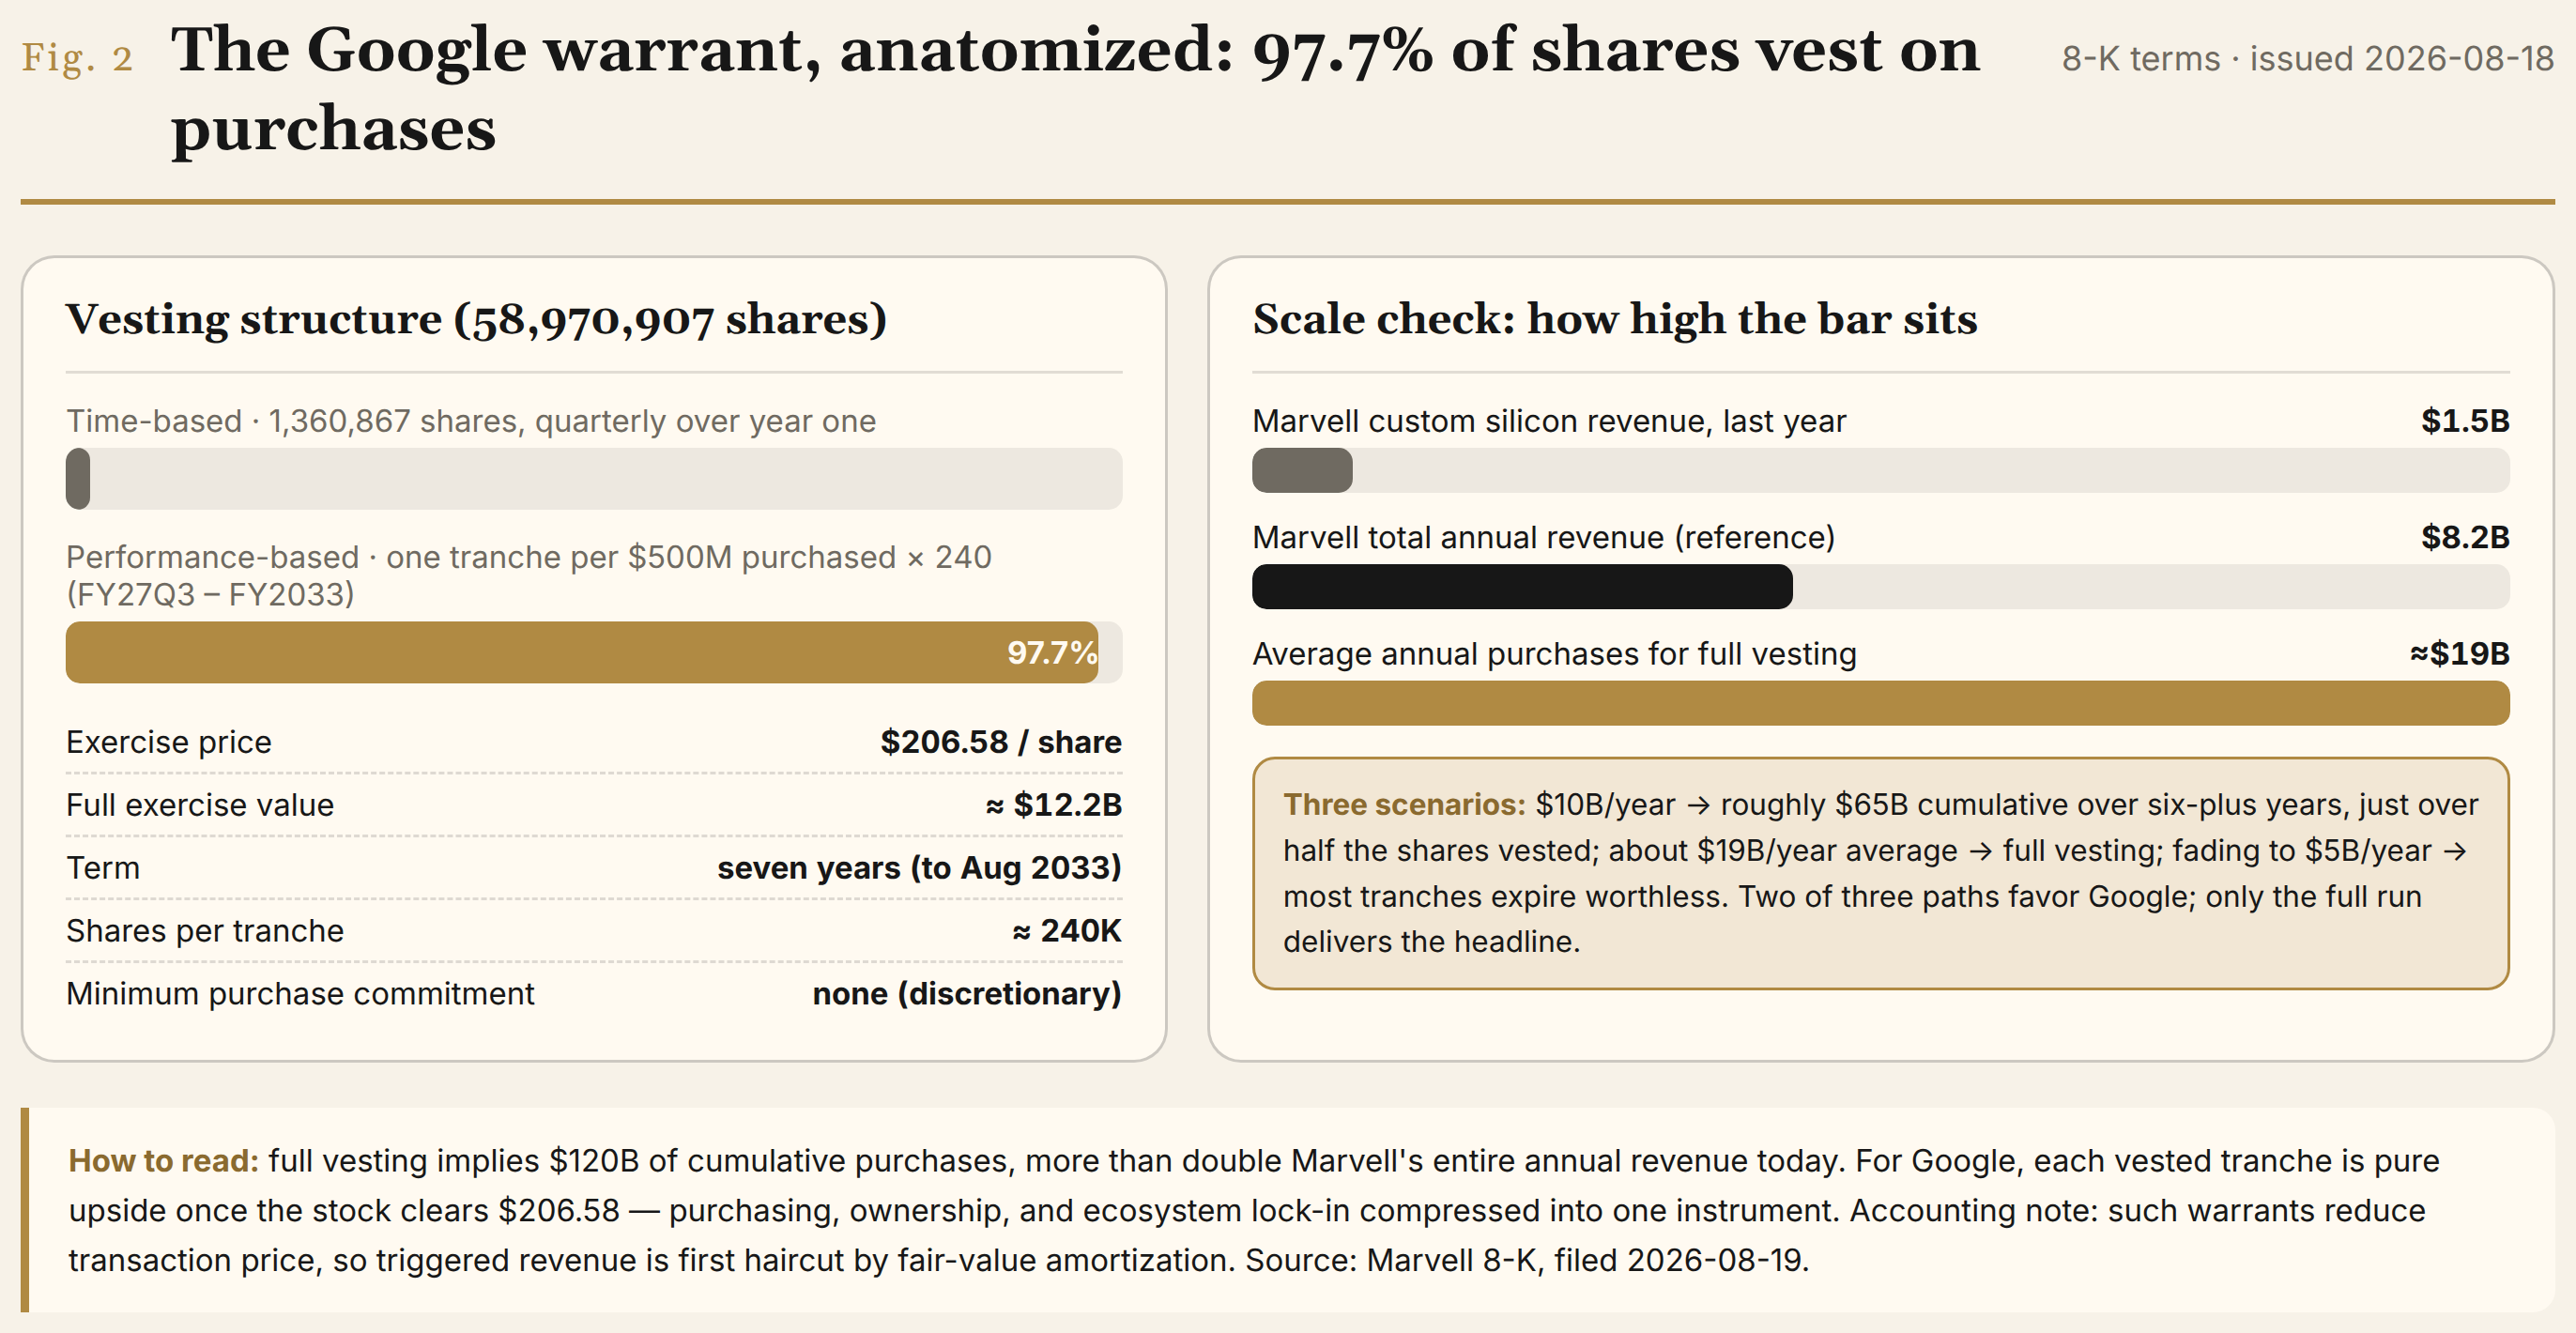Click the 'Full exercise value' label
This screenshot has width=2576, height=1333.
click(200, 805)
